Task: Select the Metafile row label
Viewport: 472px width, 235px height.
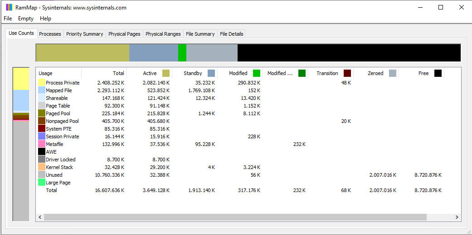Action: 55,144
